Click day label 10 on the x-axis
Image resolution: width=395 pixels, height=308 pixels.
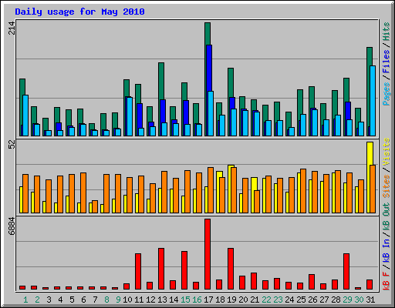[x=127, y=300]
